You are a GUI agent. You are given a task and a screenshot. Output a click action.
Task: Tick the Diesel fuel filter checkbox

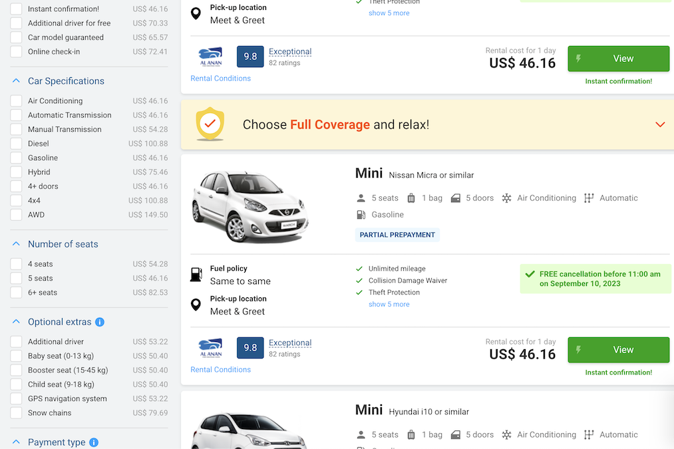tap(16, 143)
